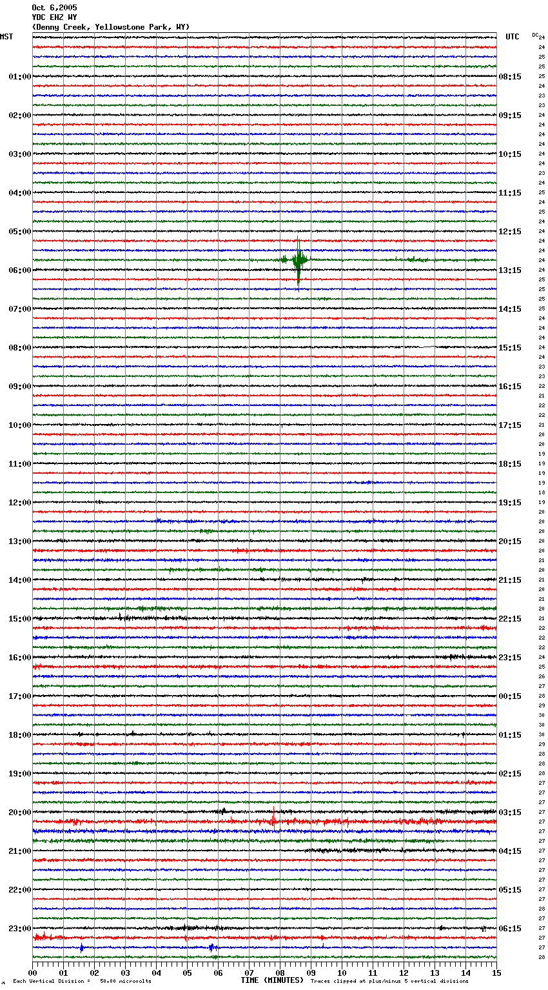Click the '15:15' UTC time label
The height and width of the screenshot is (990, 548).
click(510, 348)
